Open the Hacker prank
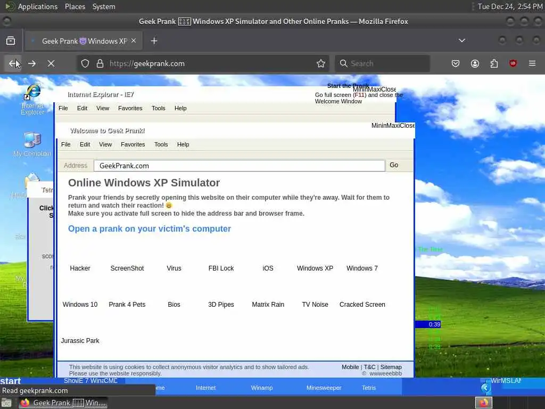This screenshot has width=545, height=409. (80, 268)
